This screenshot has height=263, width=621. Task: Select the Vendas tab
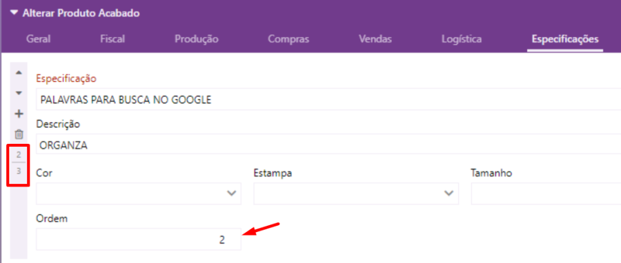tap(375, 39)
